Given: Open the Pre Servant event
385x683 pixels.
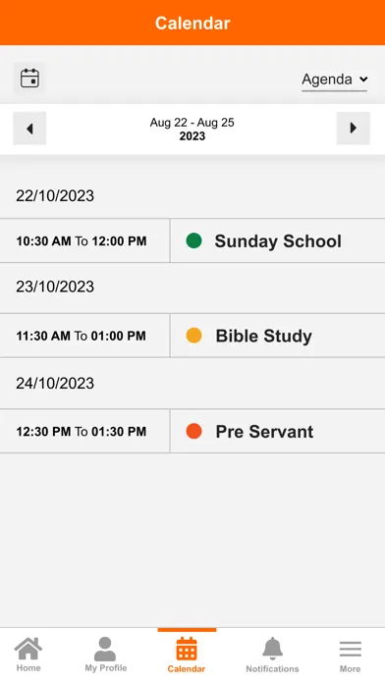Looking at the screenshot, I should pos(278,431).
